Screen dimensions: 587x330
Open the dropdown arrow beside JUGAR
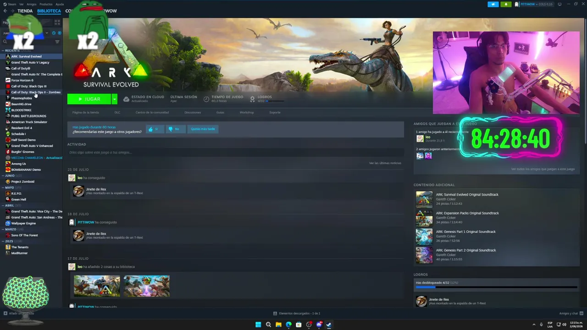114,99
